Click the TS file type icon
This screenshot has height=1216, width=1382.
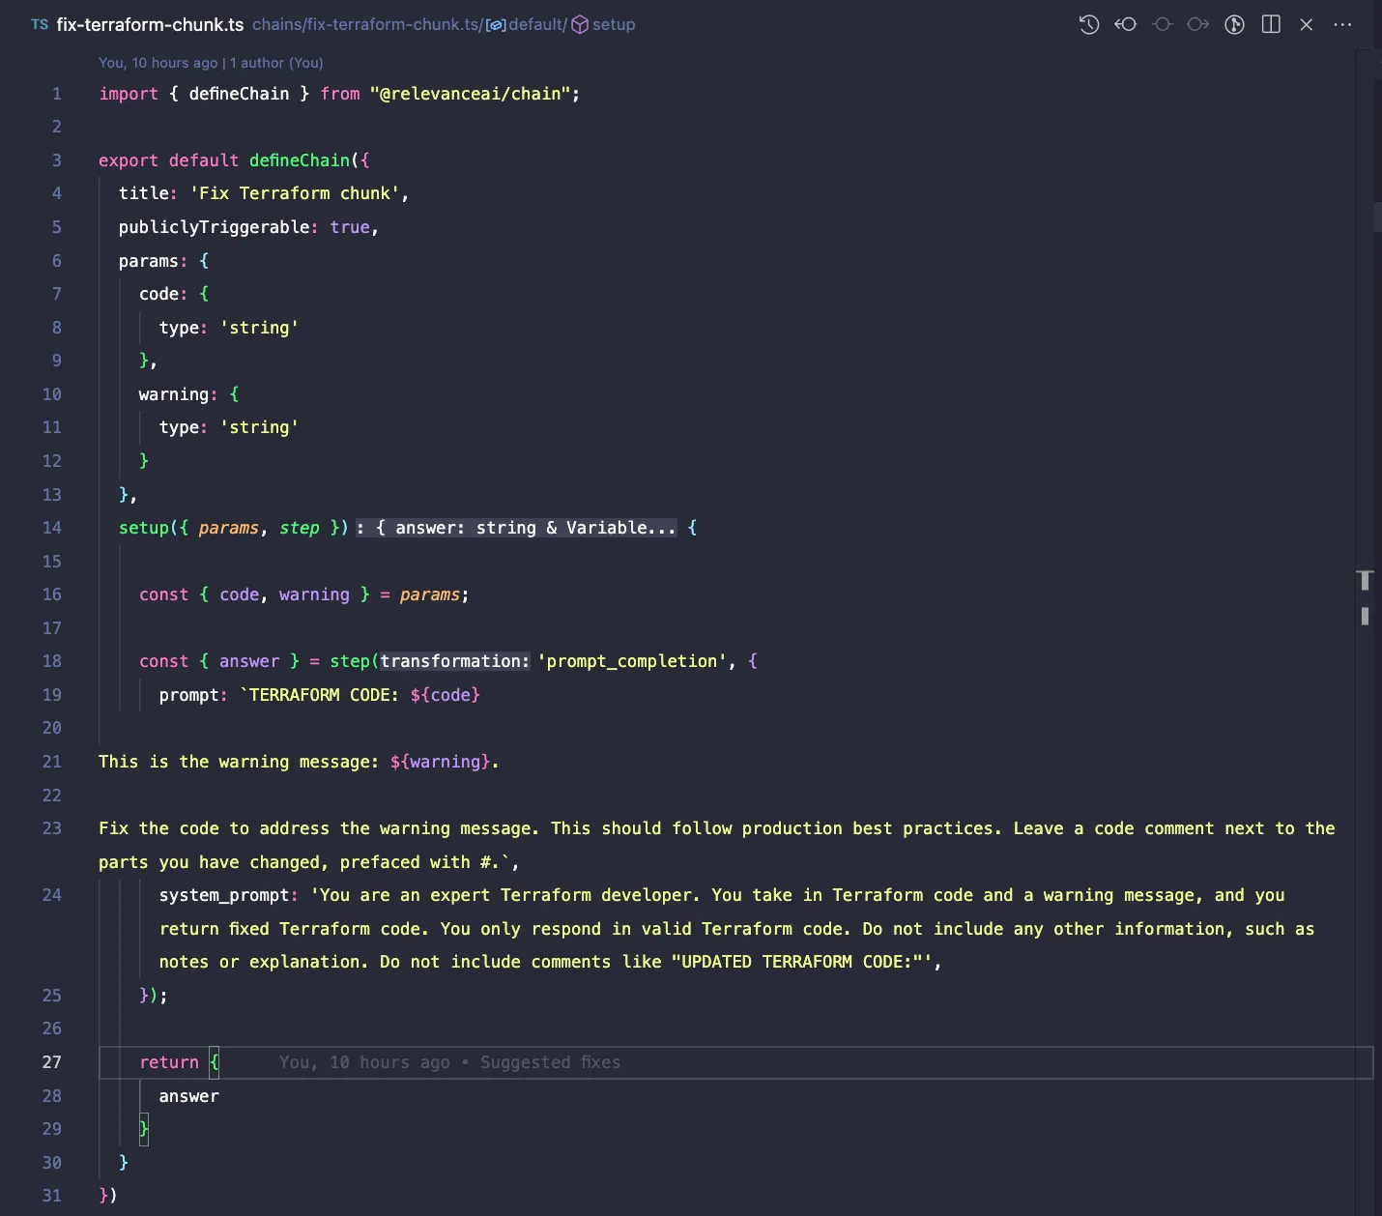click(39, 24)
